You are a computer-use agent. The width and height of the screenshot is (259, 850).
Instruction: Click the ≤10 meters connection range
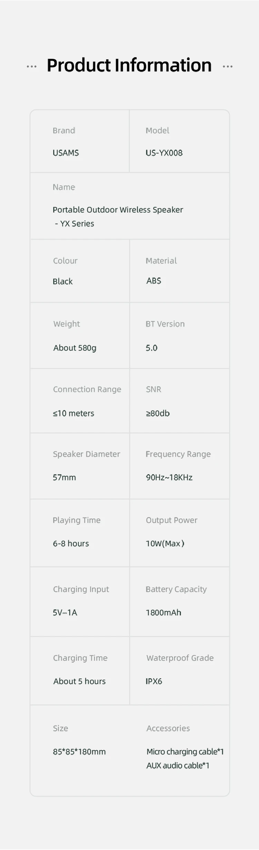73,413
